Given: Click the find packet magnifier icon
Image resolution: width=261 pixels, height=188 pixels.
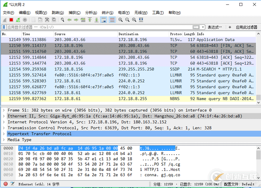Looking at the screenshot, I should (x=62, y=20).
